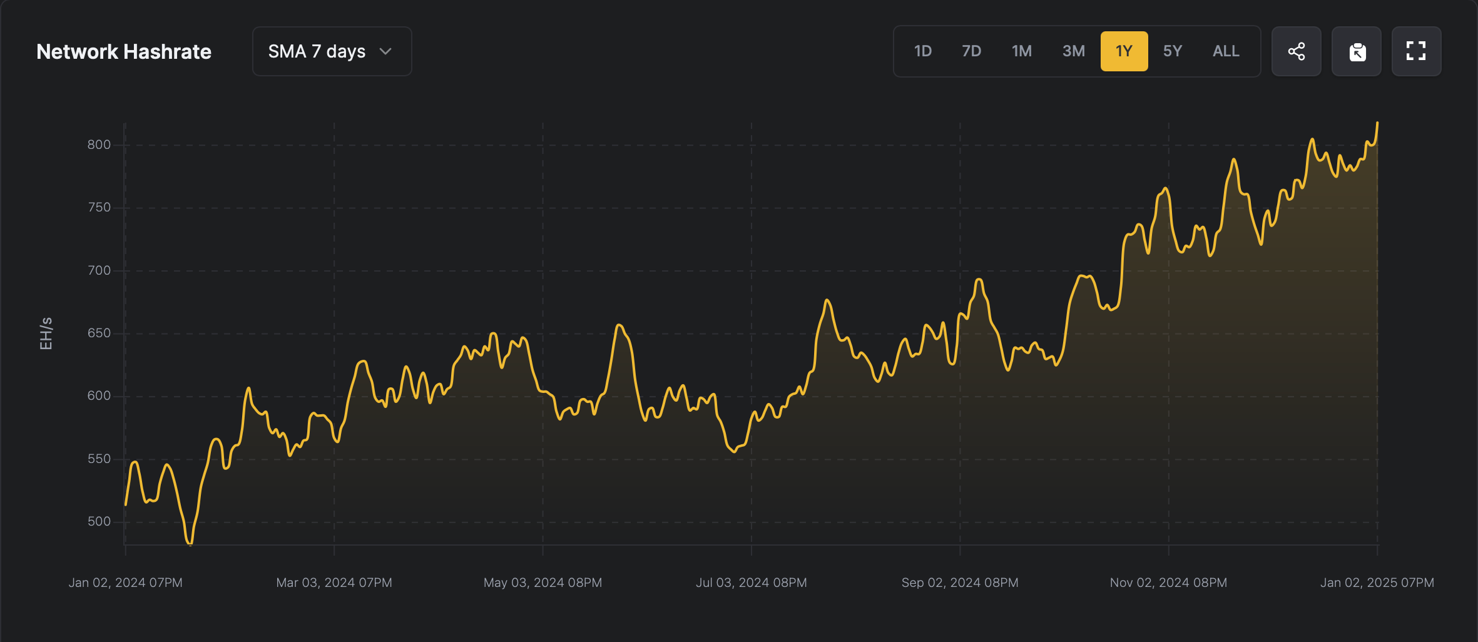Display ALL time hashrate data
This screenshot has width=1478, height=642.
point(1225,51)
